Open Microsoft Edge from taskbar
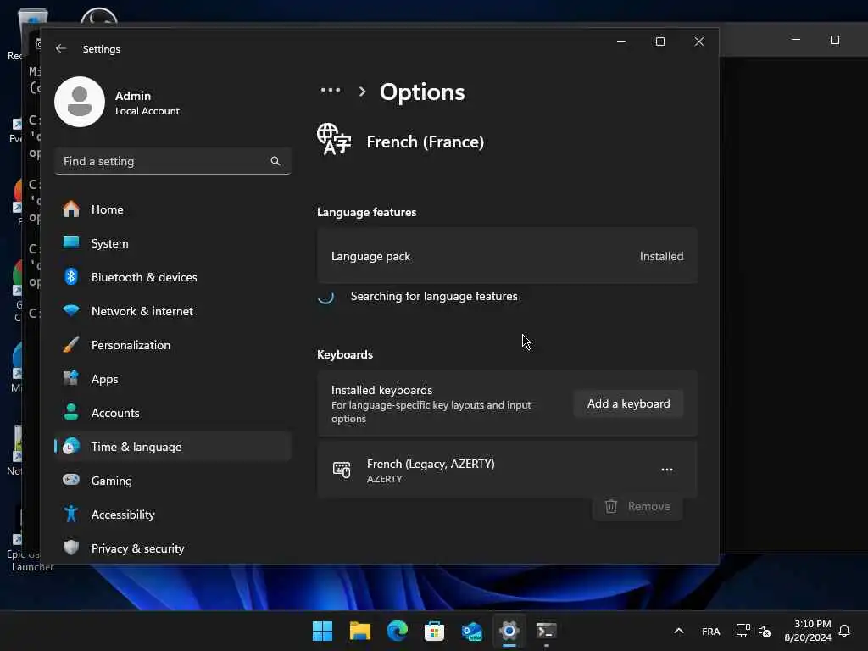Screen dimensions: 868x651 (x=398, y=631)
